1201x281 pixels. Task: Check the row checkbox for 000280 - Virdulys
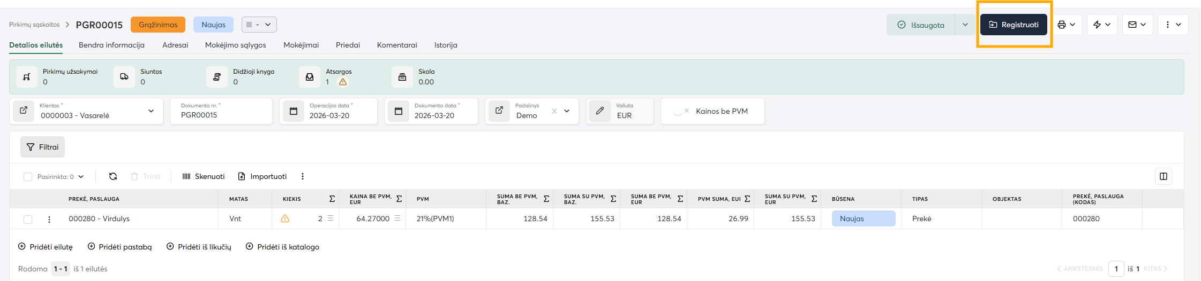(28, 219)
